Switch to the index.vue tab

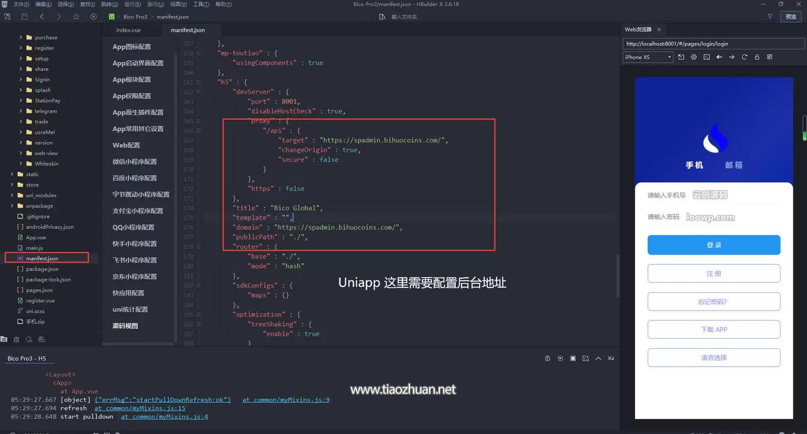(x=128, y=30)
